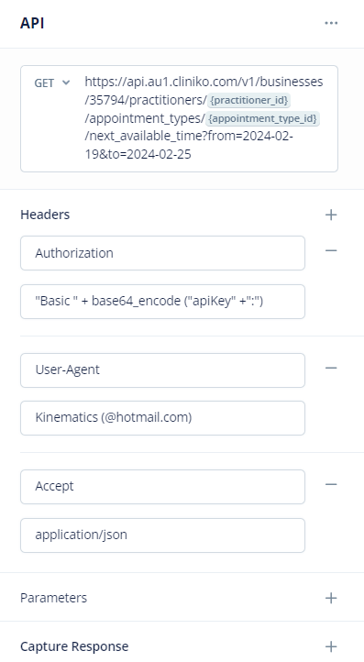Open the API panel three-dot options menu

coord(331,23)
